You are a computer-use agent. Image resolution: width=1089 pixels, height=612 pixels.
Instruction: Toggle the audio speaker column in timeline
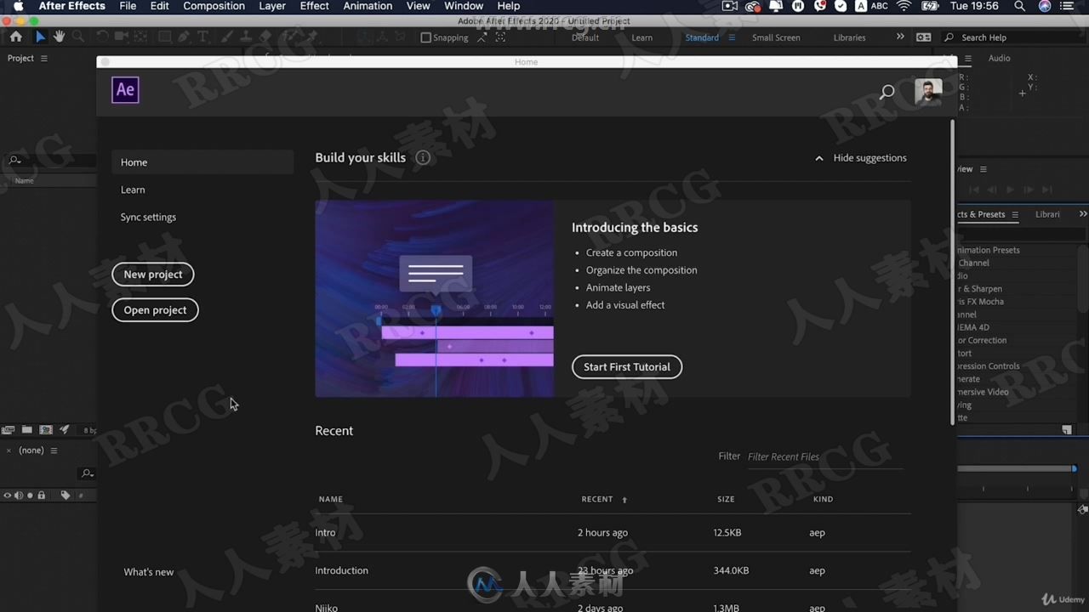click(x=19, y=495)
